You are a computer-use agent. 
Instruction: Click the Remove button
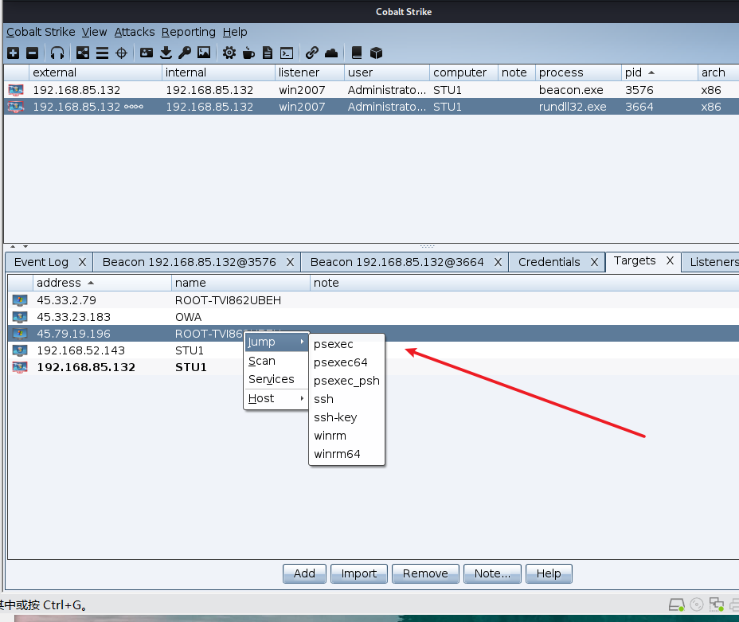[x=425, y=573]
